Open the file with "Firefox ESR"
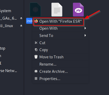 58,21
